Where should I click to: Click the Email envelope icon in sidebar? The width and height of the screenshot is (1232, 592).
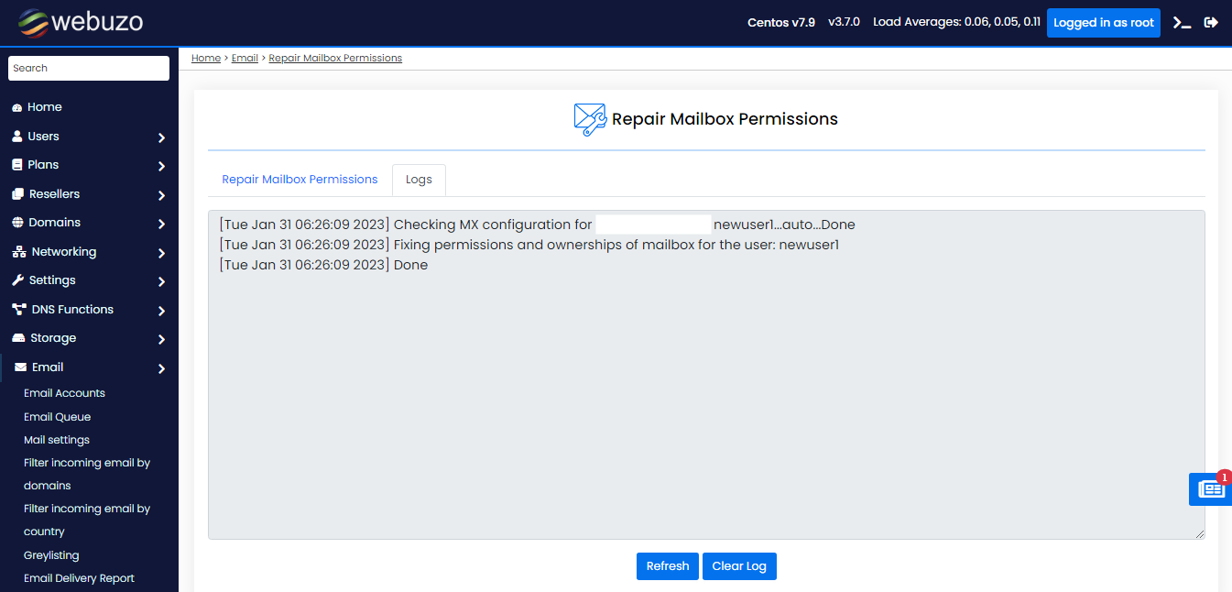(20, 367)
